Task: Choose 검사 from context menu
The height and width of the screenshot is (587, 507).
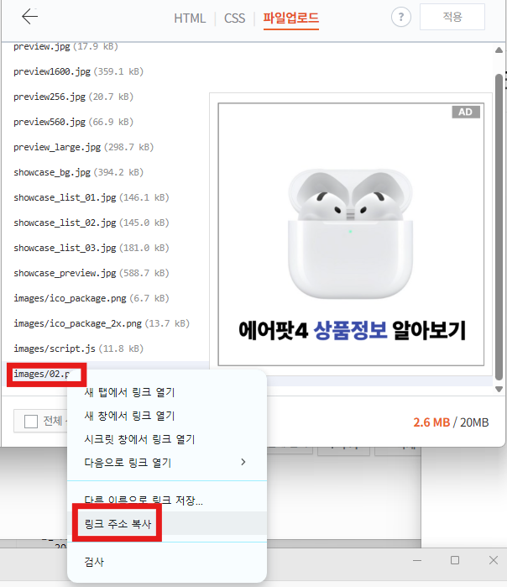Action: tap(166, 562)
